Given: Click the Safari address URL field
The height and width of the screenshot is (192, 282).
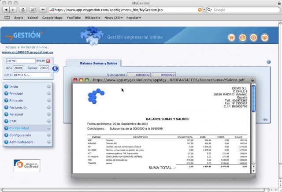Looking at the screenshot, I should 126,10.
